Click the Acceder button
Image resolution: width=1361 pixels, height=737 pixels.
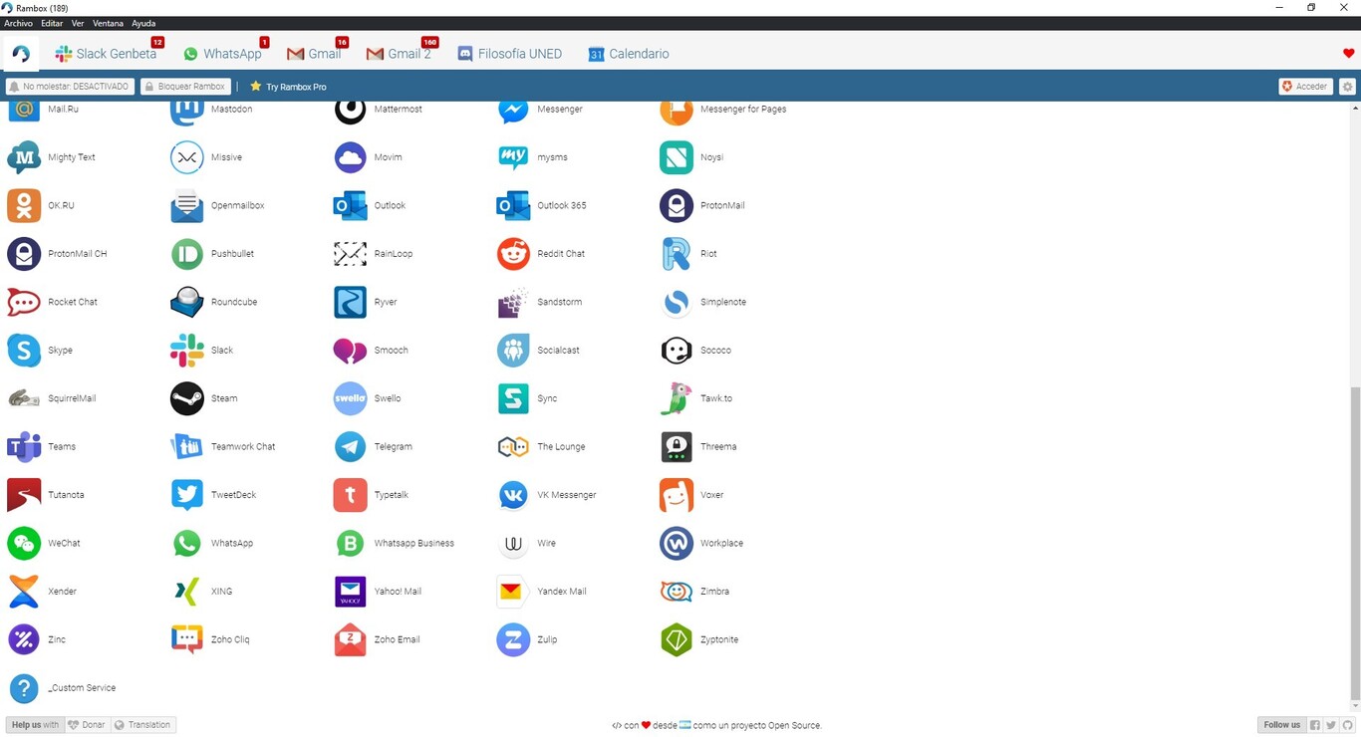1305,86
